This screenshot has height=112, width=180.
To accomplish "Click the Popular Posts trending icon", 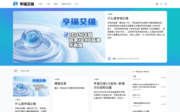I will (133, 72).
